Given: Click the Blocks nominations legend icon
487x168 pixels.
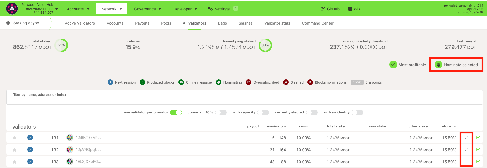Looking at the screenshot, I should point(310,82).
